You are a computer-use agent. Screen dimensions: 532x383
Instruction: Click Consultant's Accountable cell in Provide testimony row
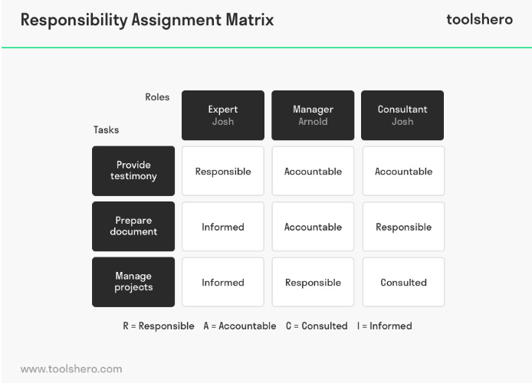[x=403, y=171]
